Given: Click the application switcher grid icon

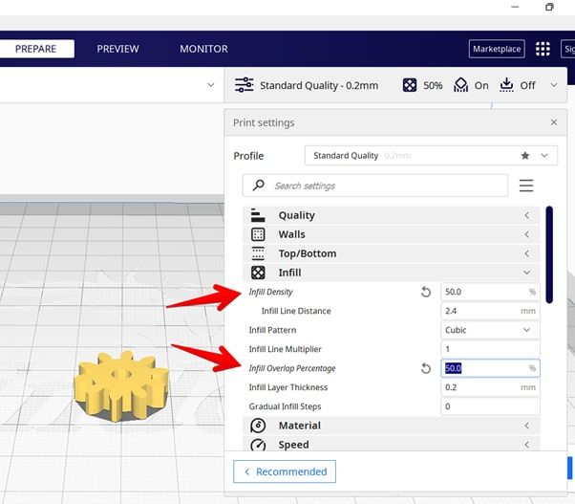Looking at the screenshot, I should (x=543, y=49).
